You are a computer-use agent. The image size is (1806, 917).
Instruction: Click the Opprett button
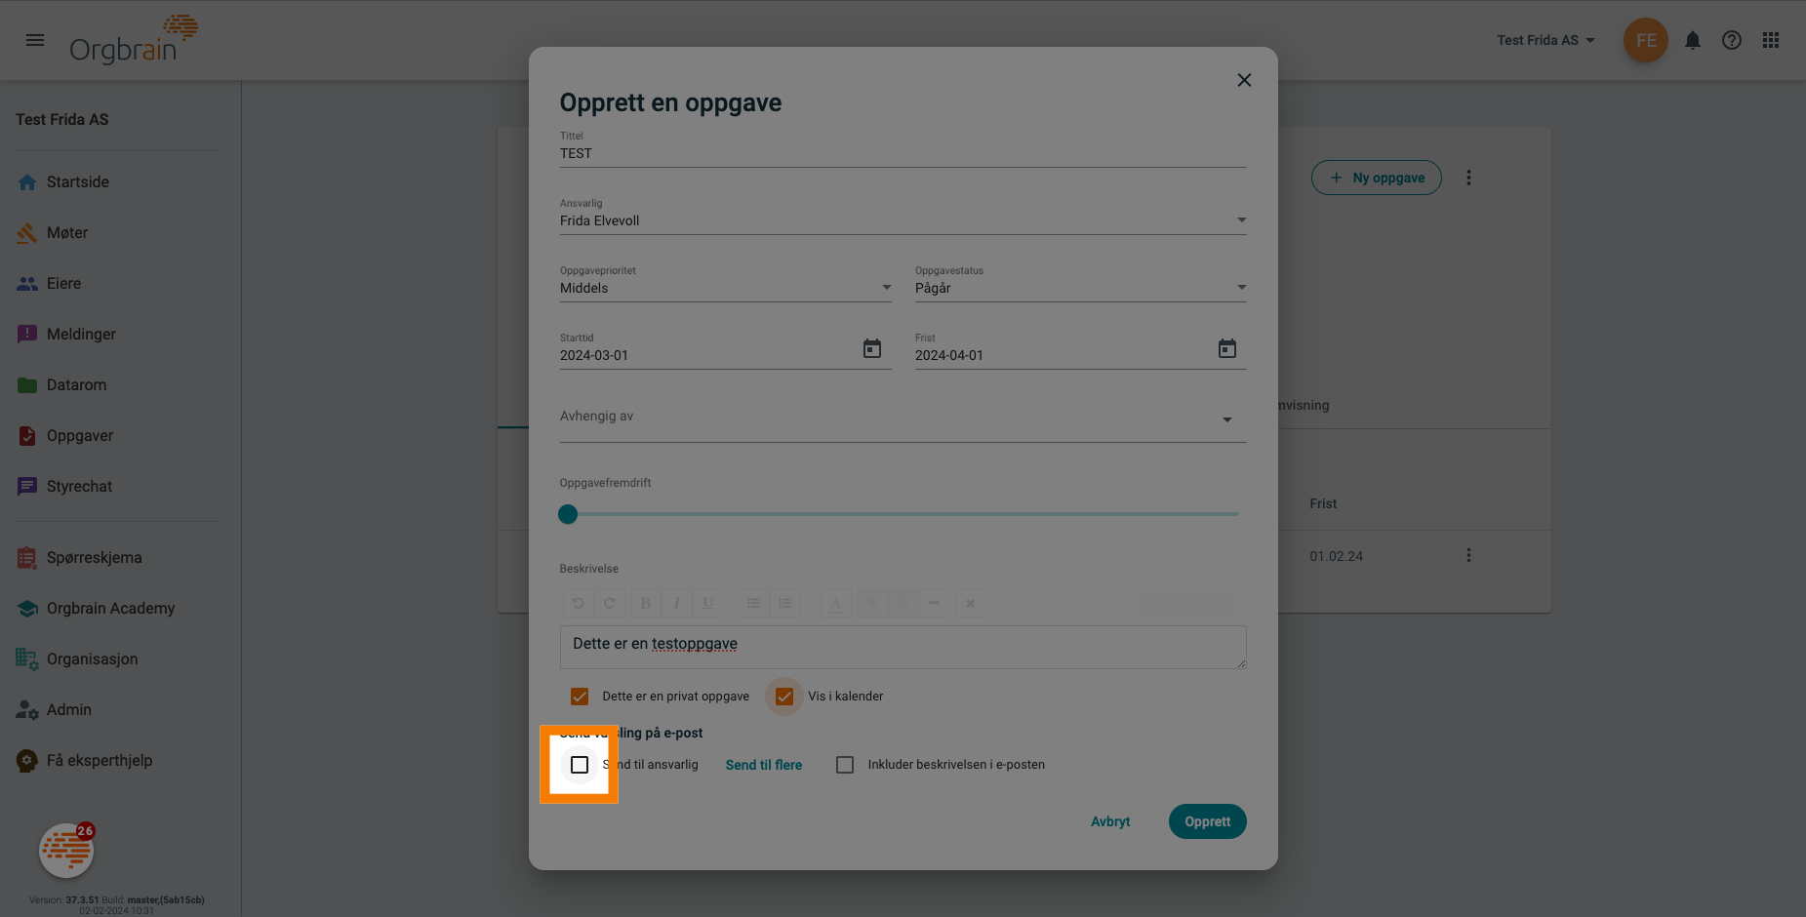(1208, 821)
